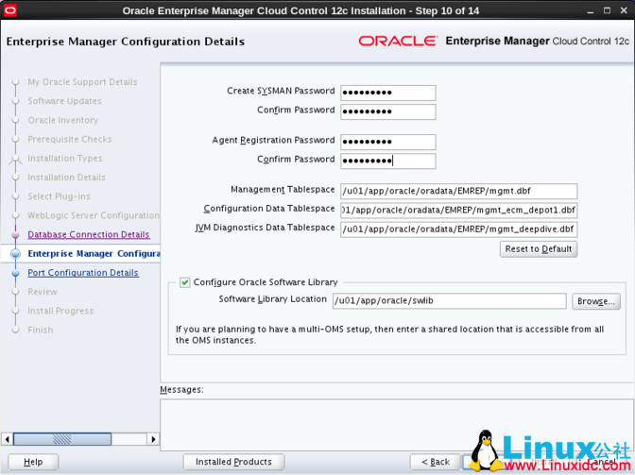Click the Oracle window menu icon
The height and width of the screenshot is (475, 635).
(x=10, y=10)
